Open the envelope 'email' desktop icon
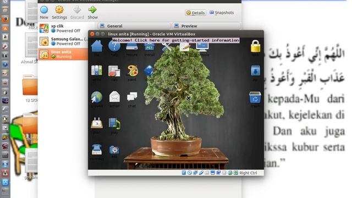Image resolution: width=352 pixels, height=198 pixels. (114, 97)
